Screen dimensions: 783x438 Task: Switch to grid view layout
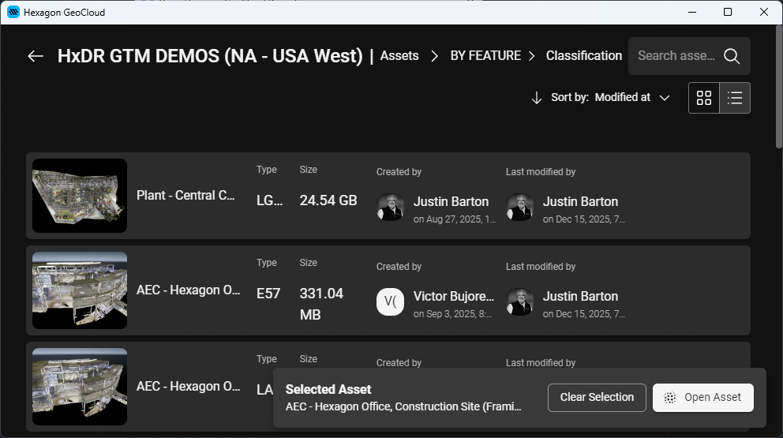coord(703,98)
